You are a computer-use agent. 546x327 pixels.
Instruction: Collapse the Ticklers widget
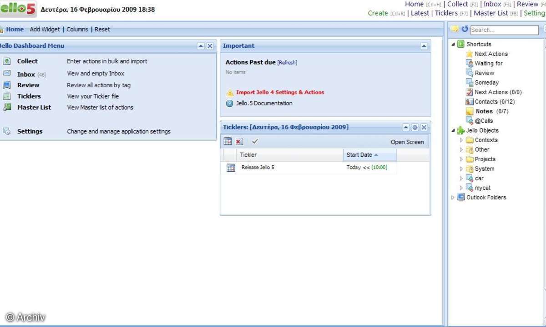[406, 127]
